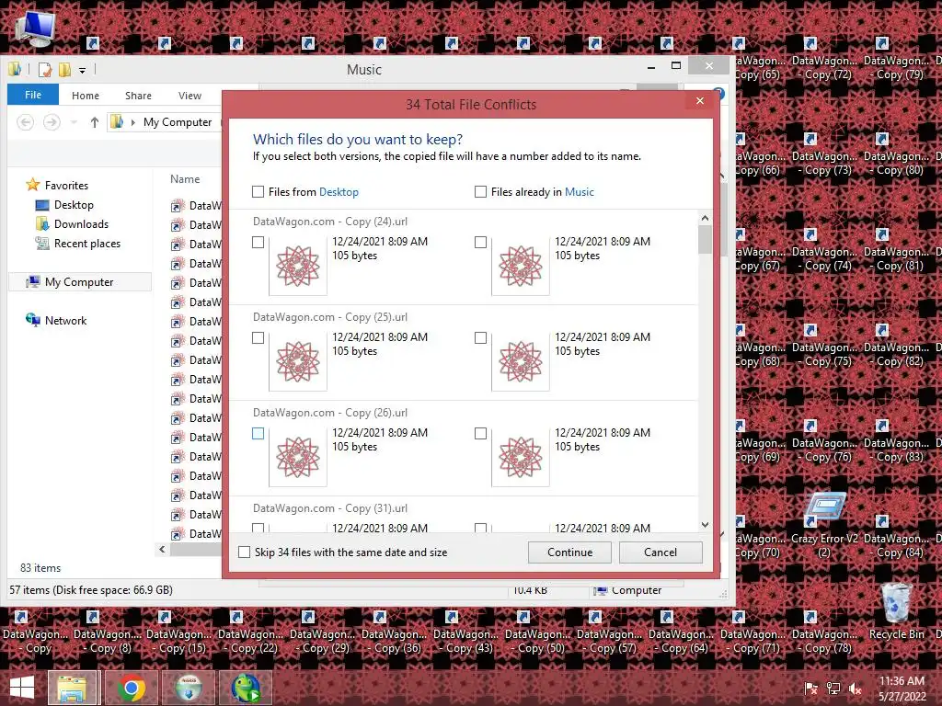The image size is (942, 706).
Task: Minimize the Music window
Action: 650,66
